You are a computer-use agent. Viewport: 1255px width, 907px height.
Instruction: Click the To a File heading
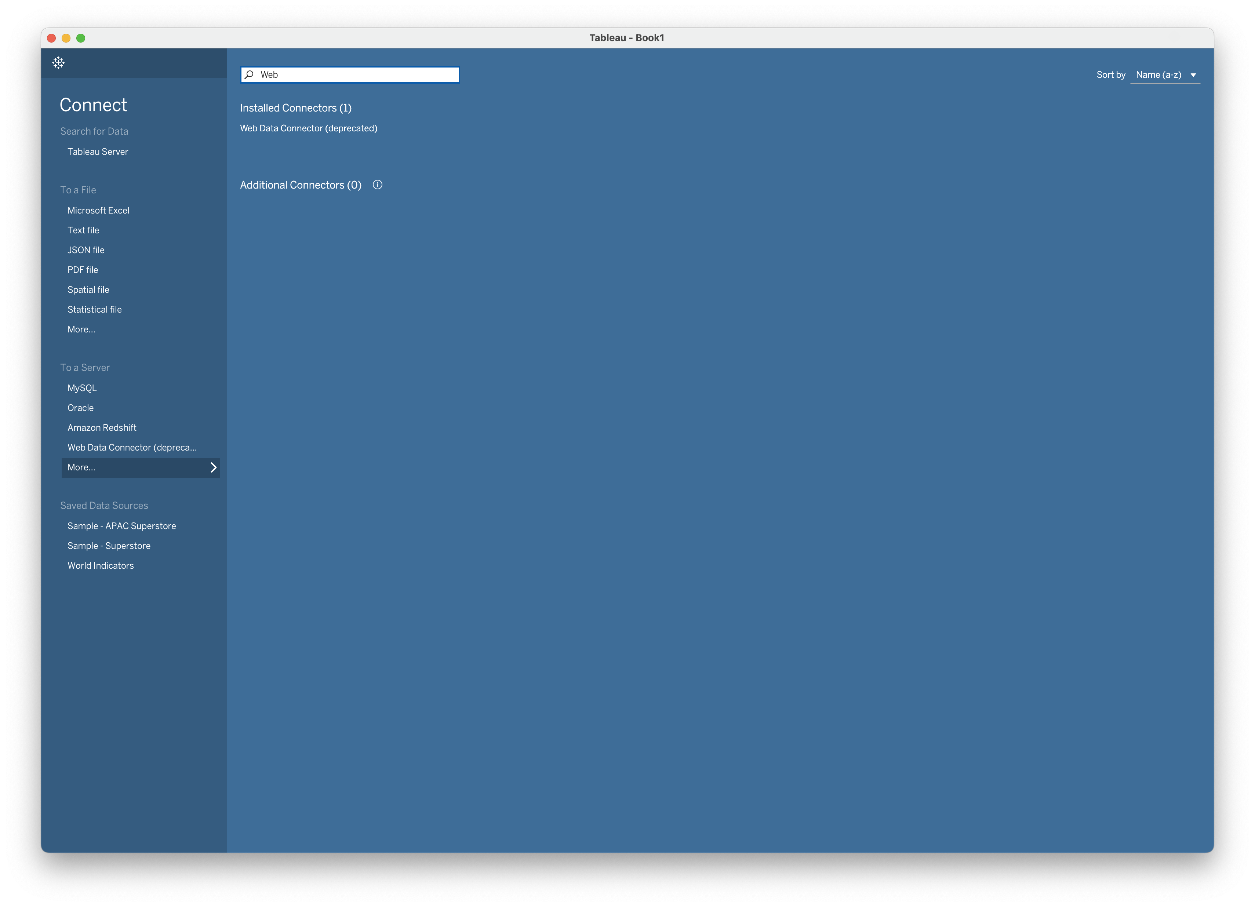tap(78, 190)
